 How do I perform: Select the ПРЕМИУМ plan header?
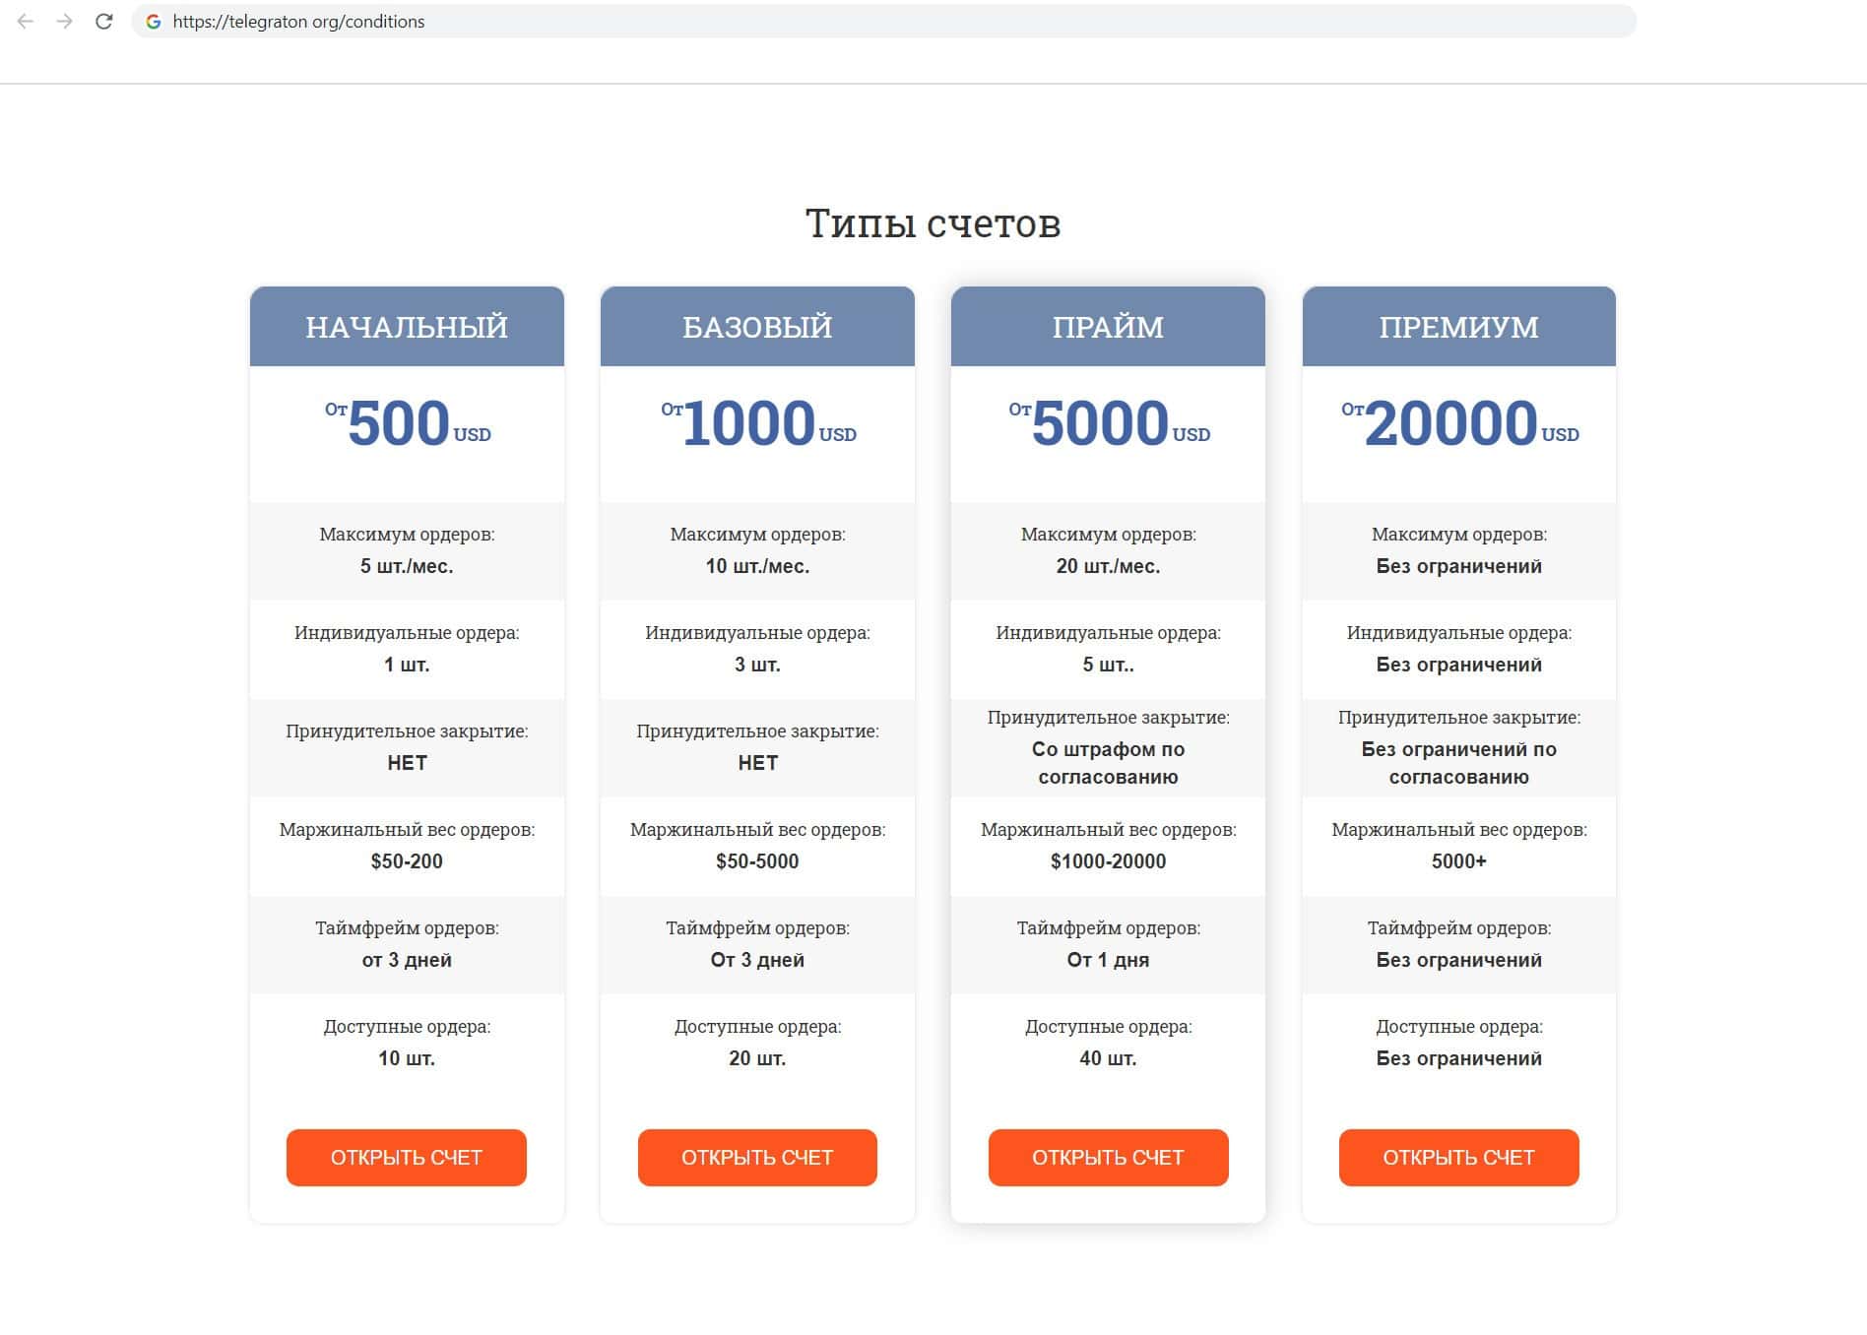1458,327
